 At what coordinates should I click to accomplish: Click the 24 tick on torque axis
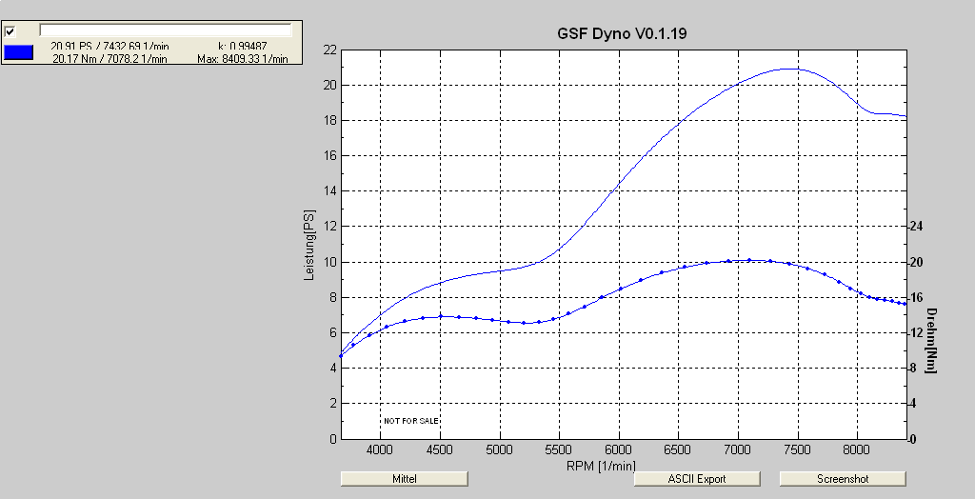[x=919, y=227]
